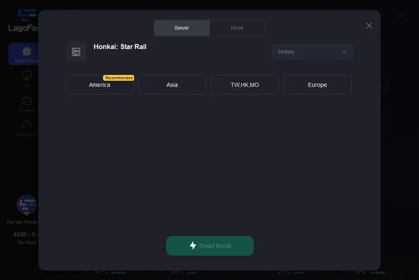This screenshot has width=419, height=280.
Task: Open the History dropdown
Action: (x=312, y=52)
